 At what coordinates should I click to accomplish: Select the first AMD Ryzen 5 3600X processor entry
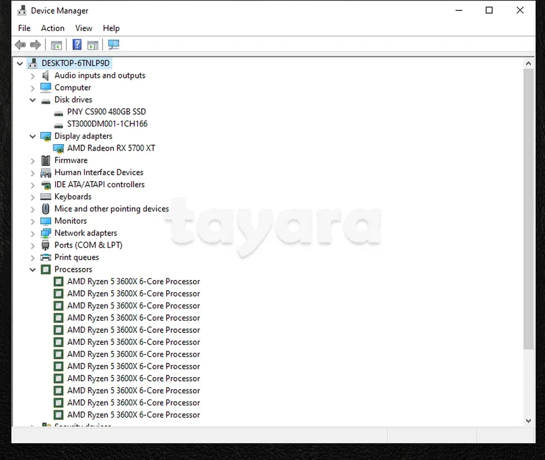click(133, 282)
